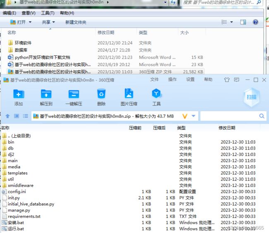Go up one level with the up arrow

pos(7,116)
